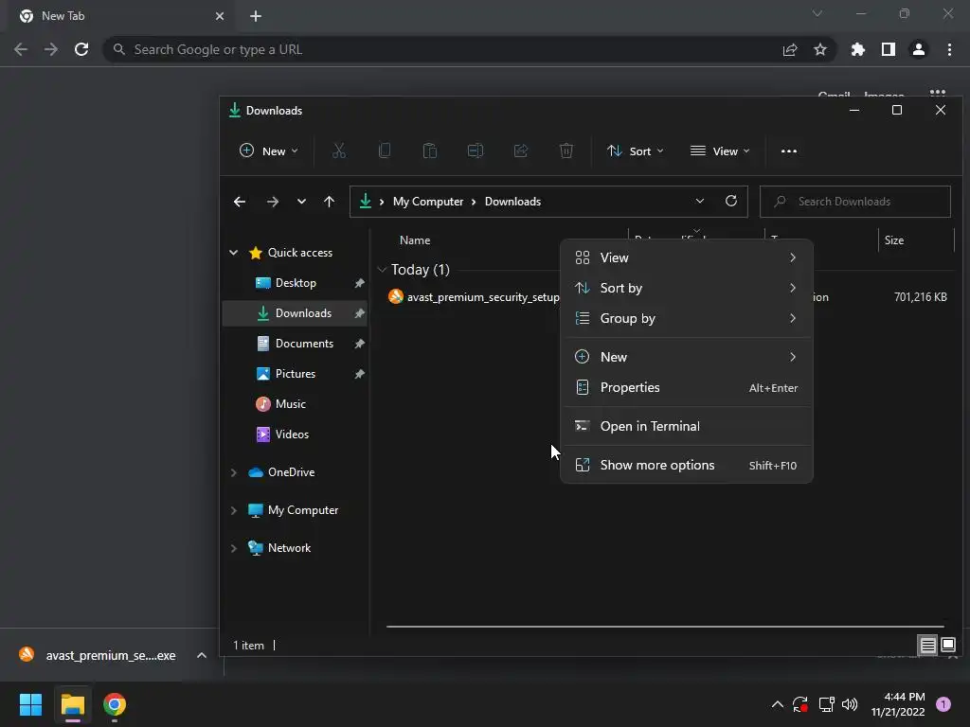Expand the OneDrive tree node
The image size is (970, 727).
[233, 472]
